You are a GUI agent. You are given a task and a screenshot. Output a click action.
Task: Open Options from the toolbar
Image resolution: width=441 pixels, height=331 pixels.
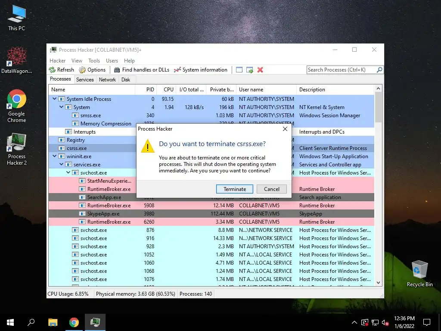tap(92, 70)
